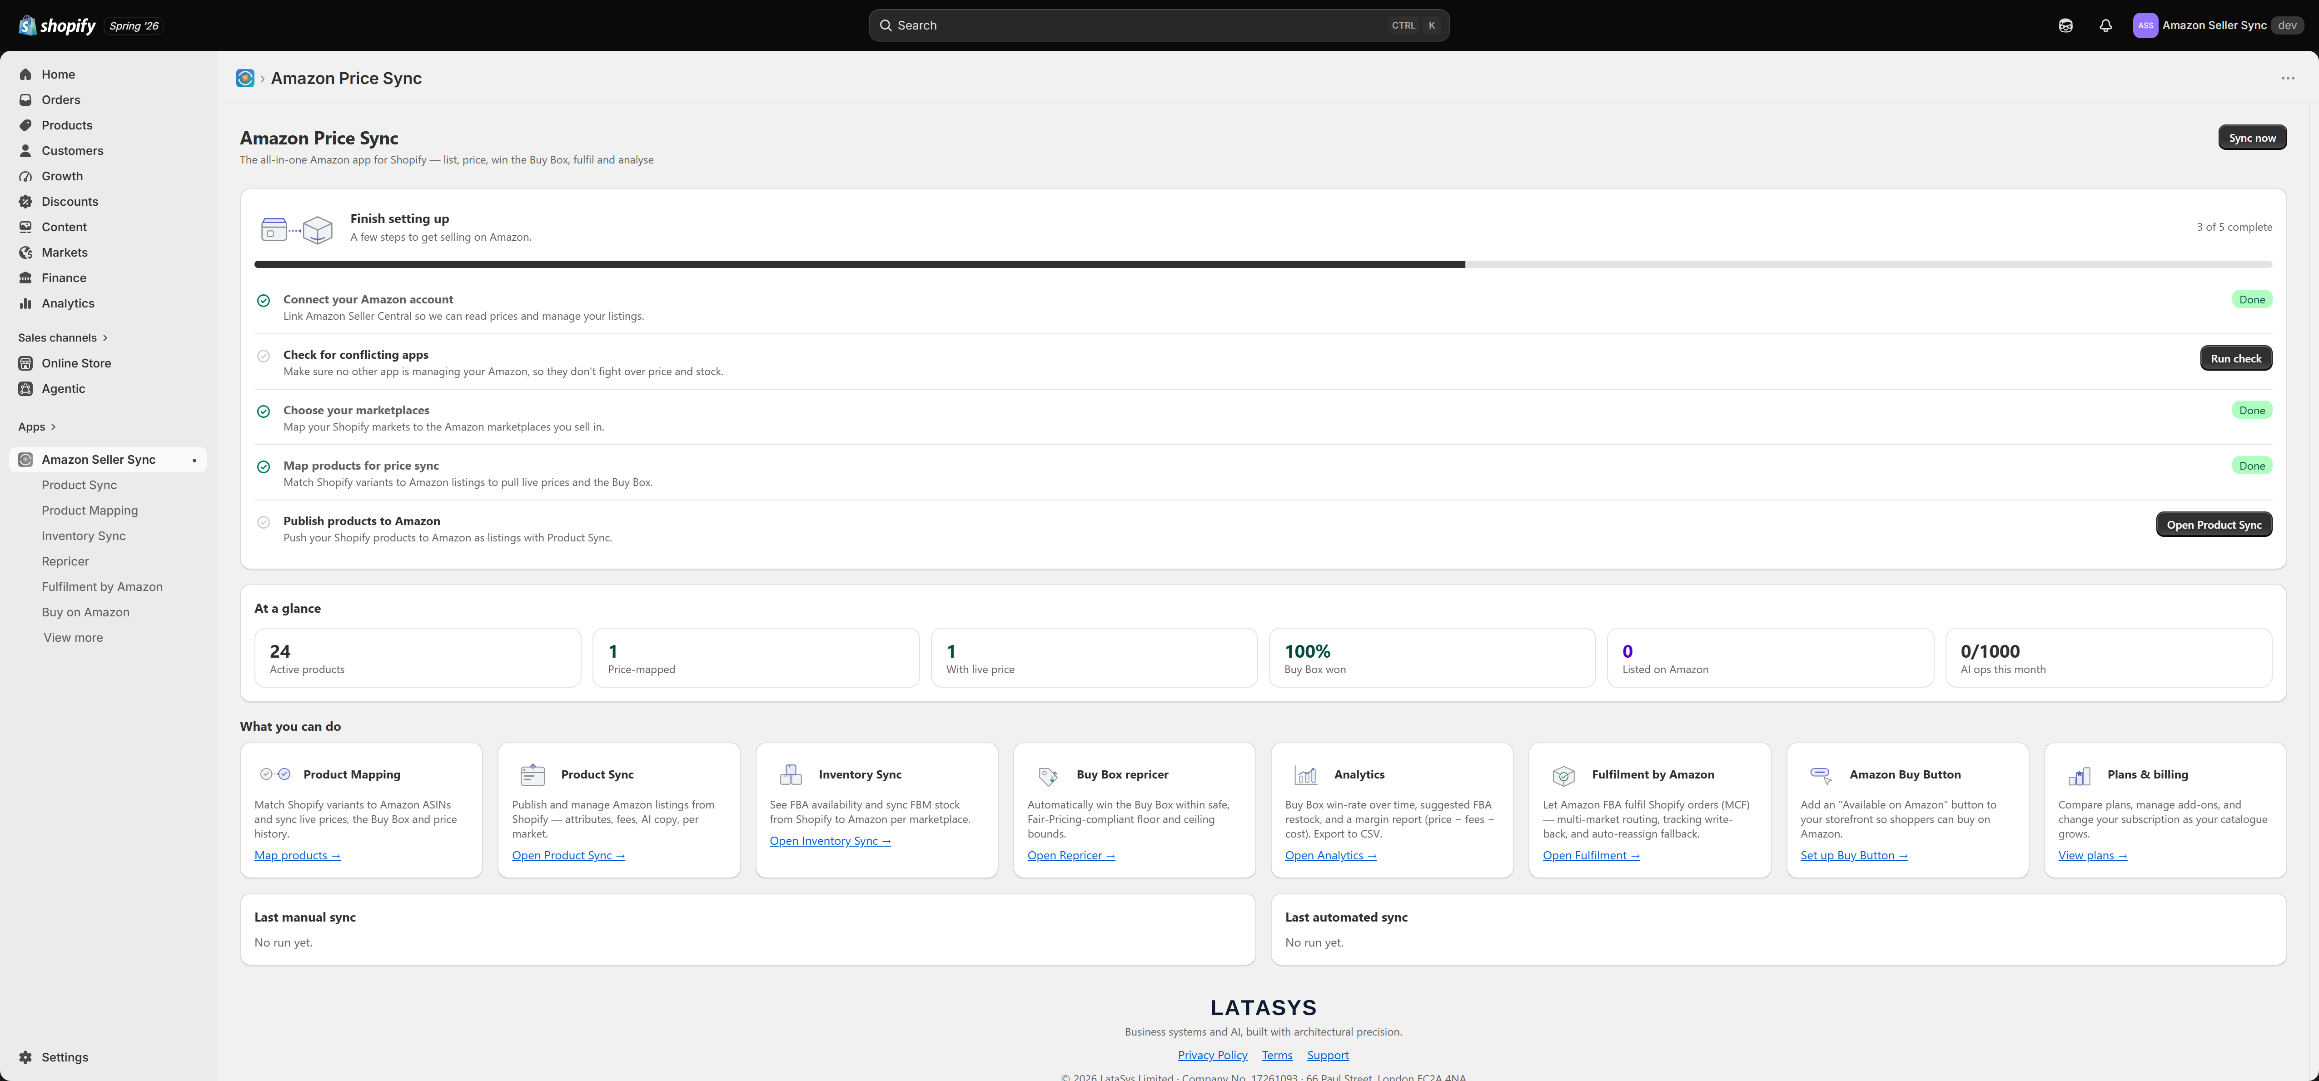Click the Inventory Sync card icon
The image size is (2319, 1081).
(x=791, y=774)
